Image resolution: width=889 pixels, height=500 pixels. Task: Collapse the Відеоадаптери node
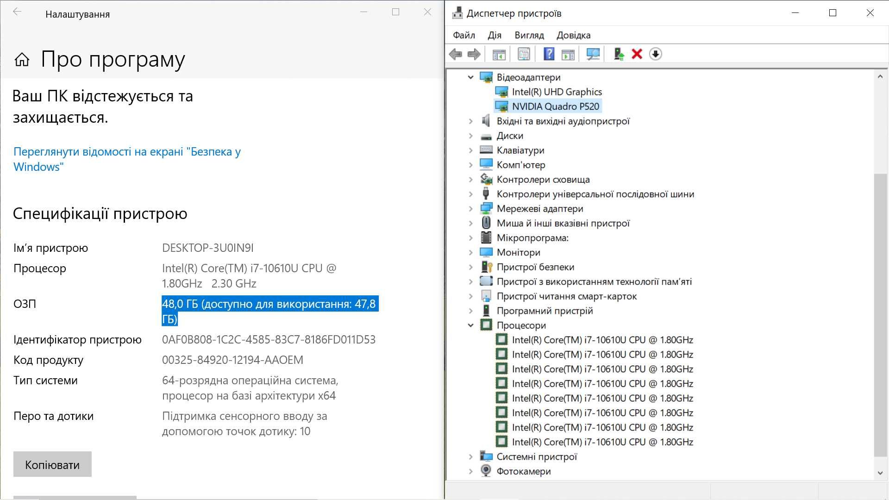(x=470, y=77)
